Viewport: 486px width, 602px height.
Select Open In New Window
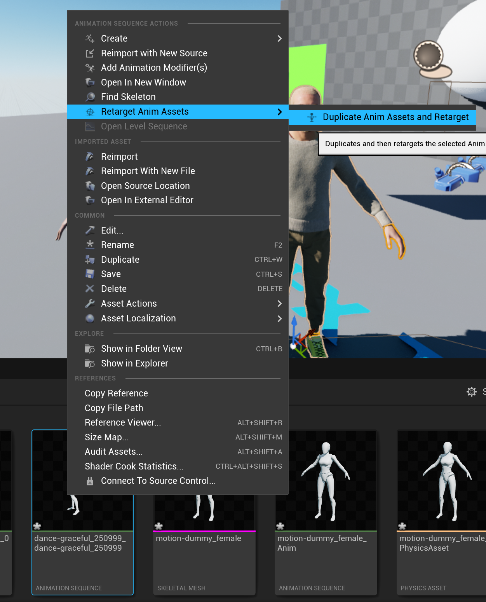click(x=143, y=82)
